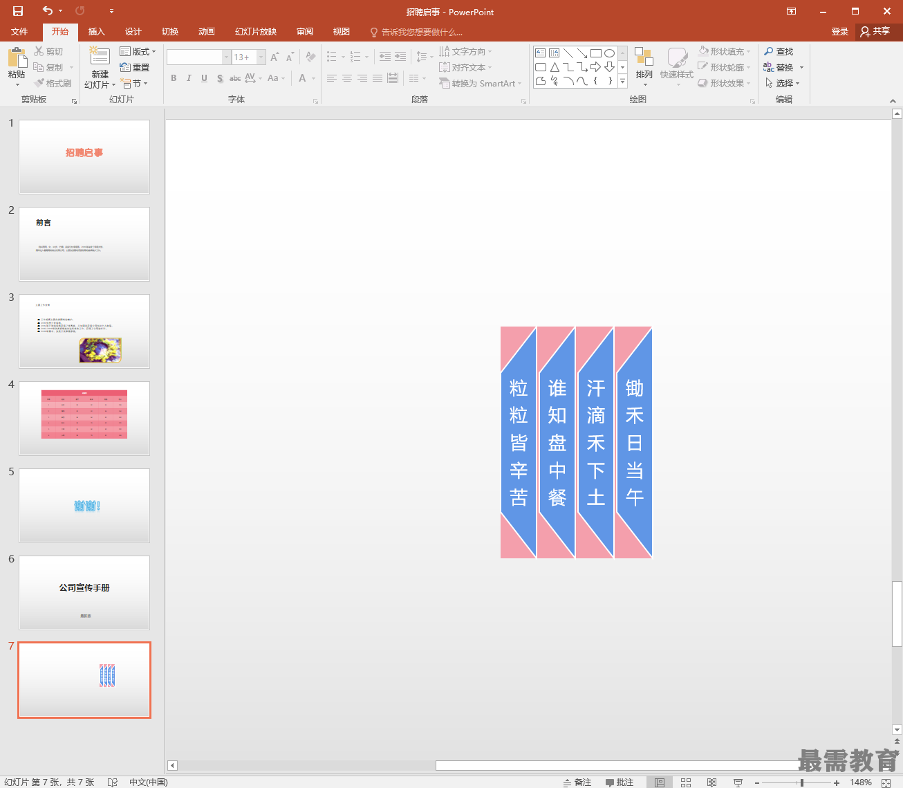Justify the paragraph text
The height and width of the screenshot is (788, 903).
pyautogui.click(x=378, y=78)
